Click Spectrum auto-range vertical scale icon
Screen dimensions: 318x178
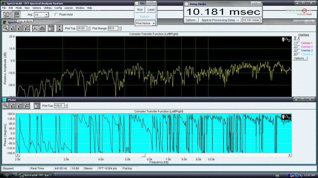coord(59,28)
